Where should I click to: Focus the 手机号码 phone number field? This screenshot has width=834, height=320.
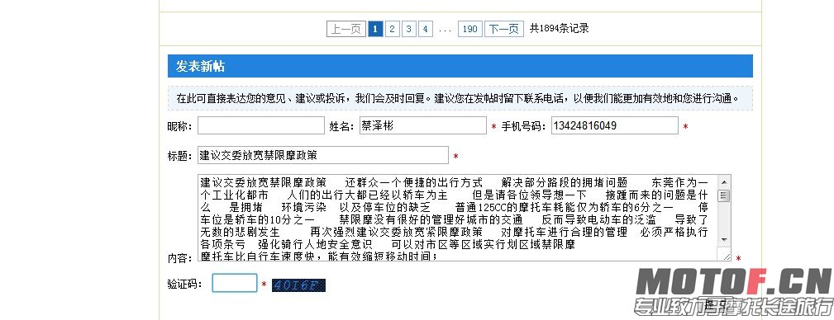pyautogui.click(x=615, y=125)
